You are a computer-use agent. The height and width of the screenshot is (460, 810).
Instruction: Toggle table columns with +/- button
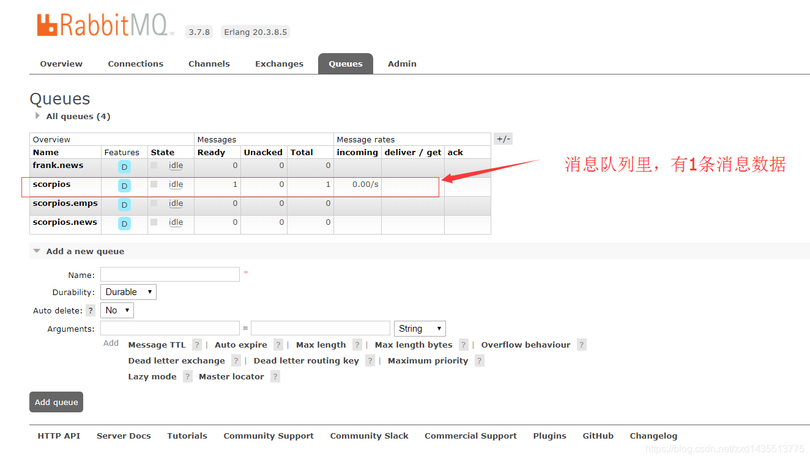pos(503,139)
